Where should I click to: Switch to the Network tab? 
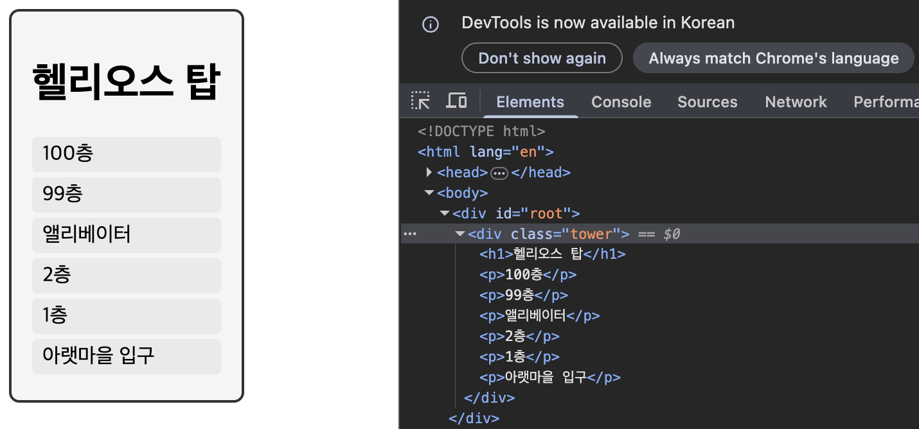tap(796, 102)
